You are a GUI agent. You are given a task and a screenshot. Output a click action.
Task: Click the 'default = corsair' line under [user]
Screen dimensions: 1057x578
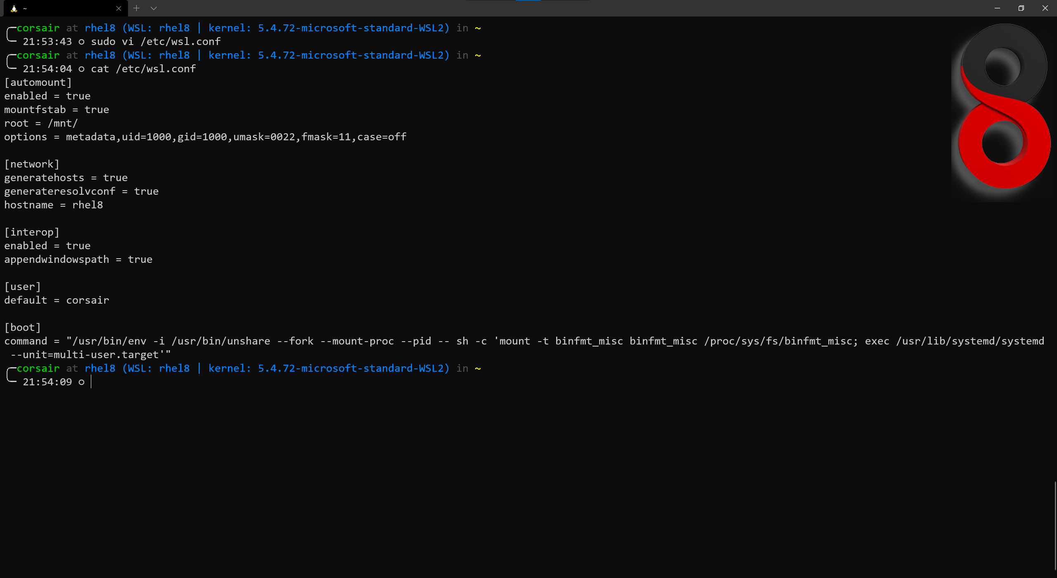(57, 300)
